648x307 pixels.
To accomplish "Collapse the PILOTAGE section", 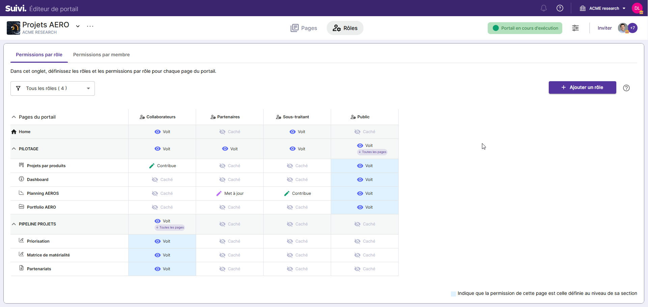I will [x=14, y=149].
